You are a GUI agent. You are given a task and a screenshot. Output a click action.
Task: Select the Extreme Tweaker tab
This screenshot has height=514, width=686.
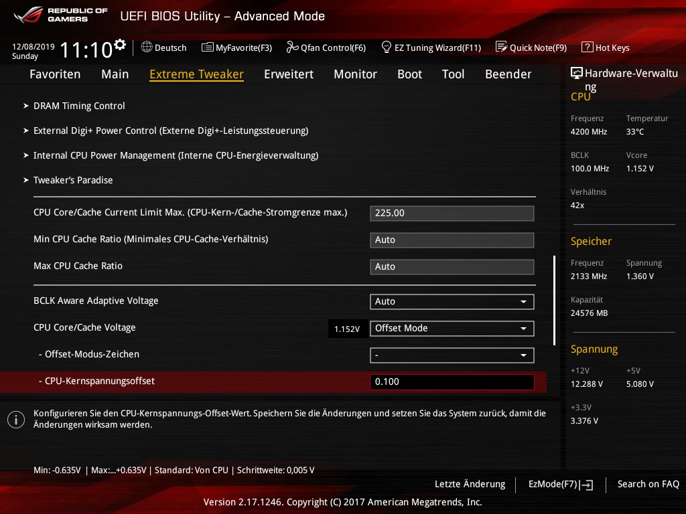(x=196, y=74)
